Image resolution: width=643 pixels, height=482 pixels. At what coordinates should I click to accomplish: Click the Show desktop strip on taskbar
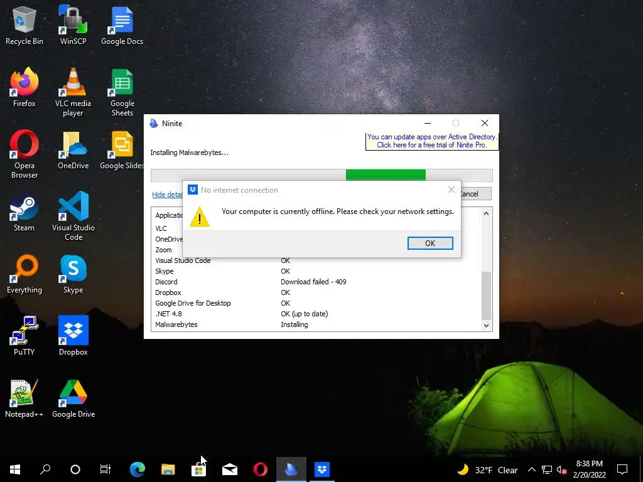641,469
